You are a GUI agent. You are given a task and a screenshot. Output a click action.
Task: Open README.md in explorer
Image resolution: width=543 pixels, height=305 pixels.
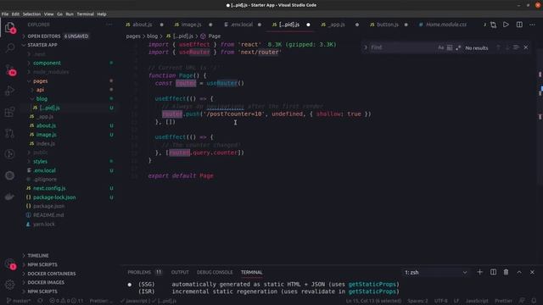click(x=48, y=215)
